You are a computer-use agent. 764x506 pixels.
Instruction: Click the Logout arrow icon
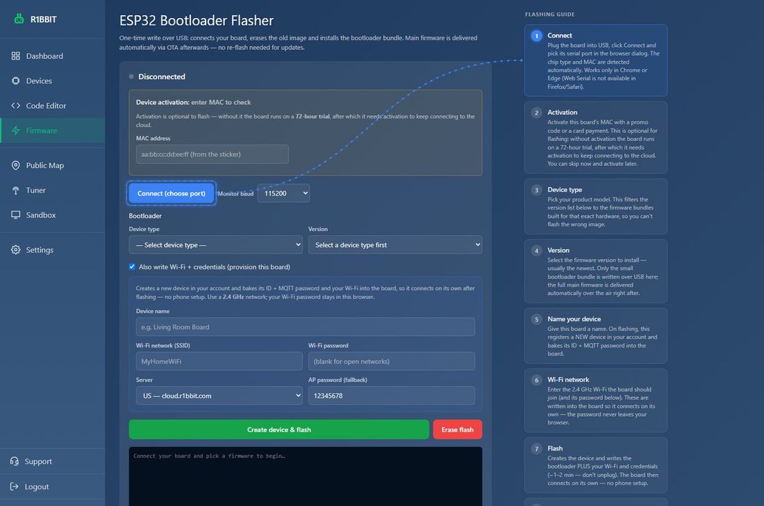[x=14, y=487]
